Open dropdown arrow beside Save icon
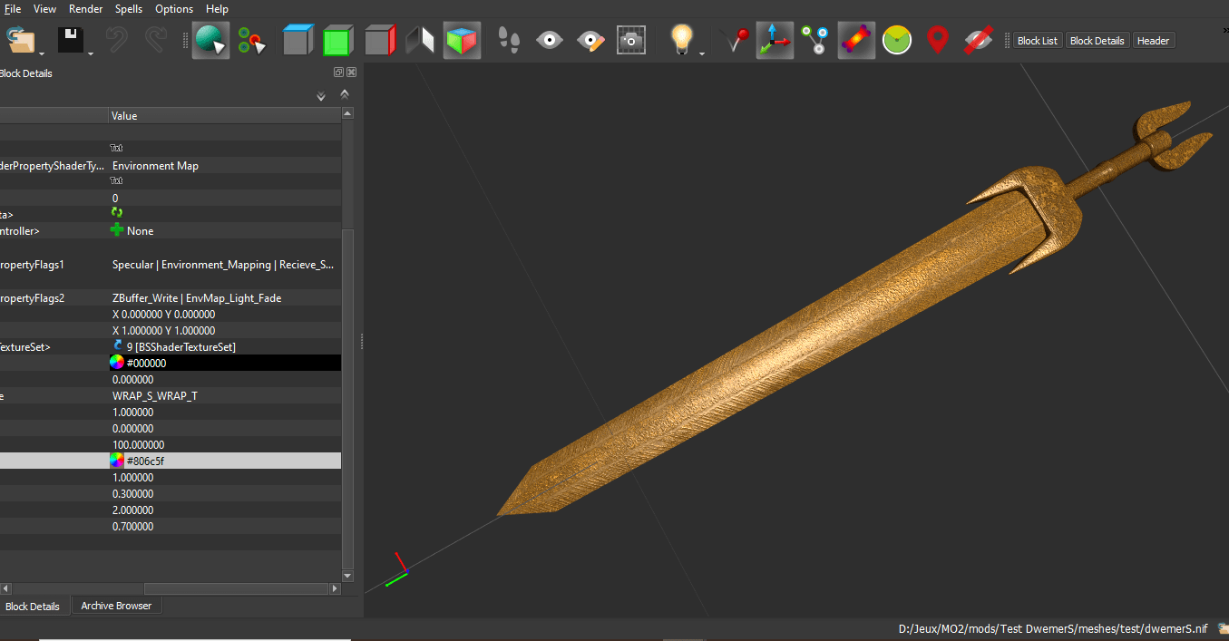The image size is (1229, 641). [x=92, y=54]
